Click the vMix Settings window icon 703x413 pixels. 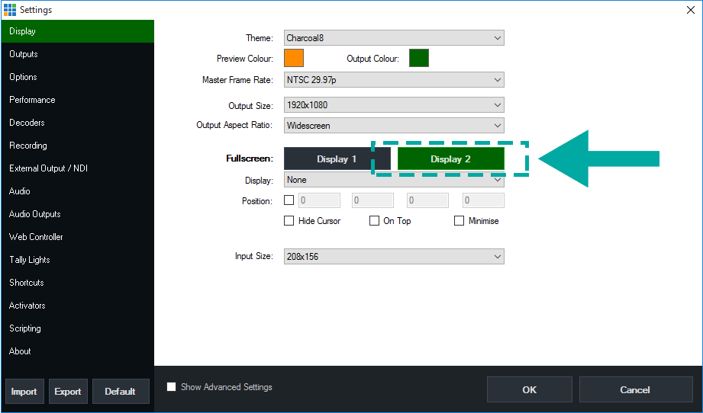[9, 9]
